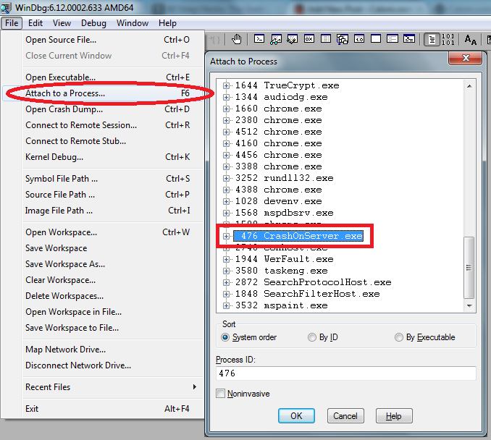Viewport: 491px width, 440px height.
Task: Open the Registers window toolbar icon
Action: tap(309, 39)
